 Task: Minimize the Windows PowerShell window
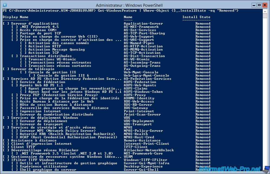254,5
